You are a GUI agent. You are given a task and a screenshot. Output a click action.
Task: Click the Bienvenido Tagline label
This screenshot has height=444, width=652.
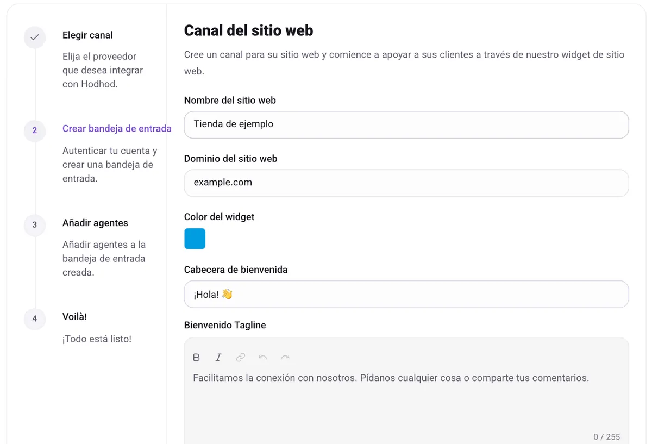click(225, 326)
